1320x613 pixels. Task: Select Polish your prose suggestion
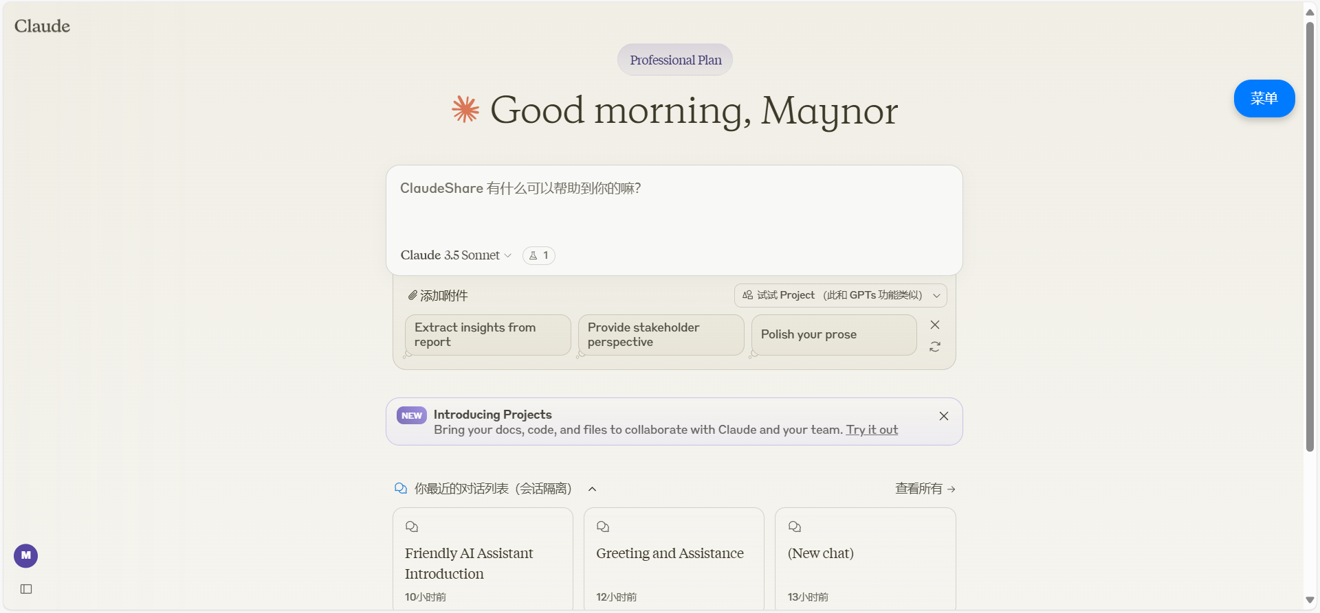835,335
